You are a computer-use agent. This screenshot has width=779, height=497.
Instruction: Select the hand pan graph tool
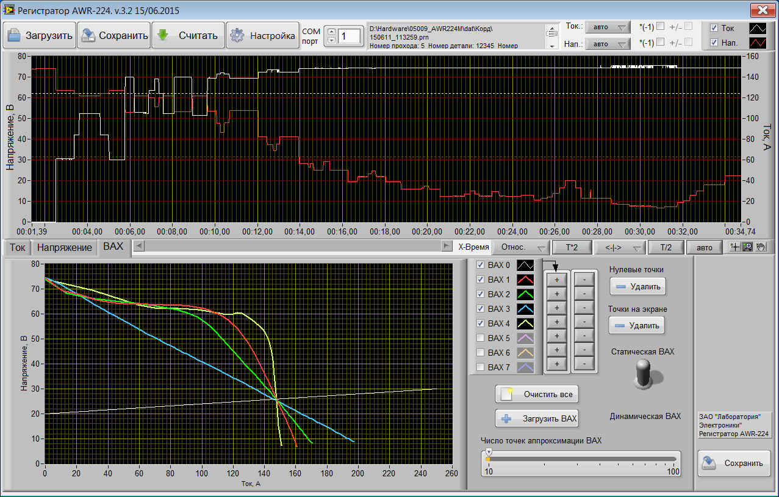pos(760,247)
